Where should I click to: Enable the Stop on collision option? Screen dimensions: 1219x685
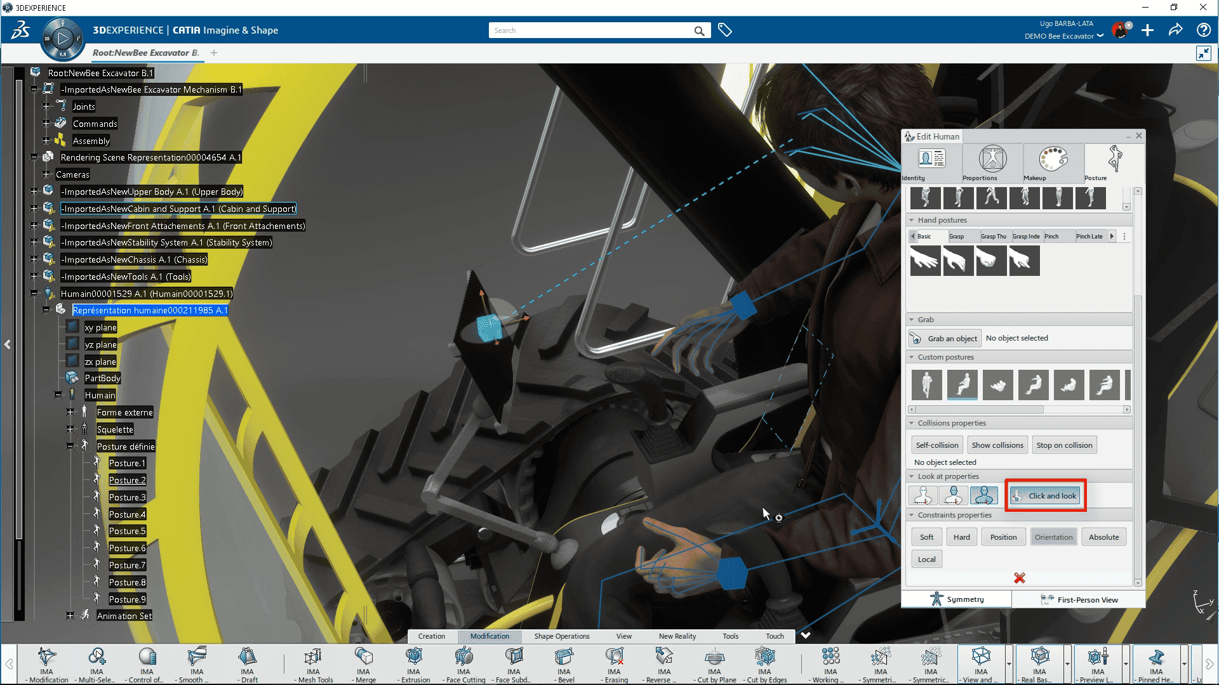(1064, 445)
